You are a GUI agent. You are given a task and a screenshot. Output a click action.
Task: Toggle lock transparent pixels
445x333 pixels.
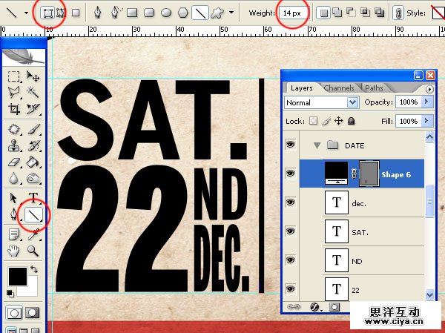[x=313, y=121]
